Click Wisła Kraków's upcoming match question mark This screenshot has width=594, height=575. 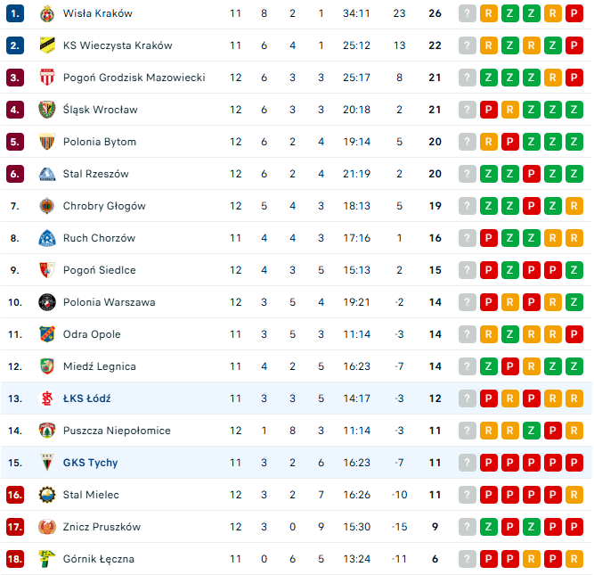[x=468, y=13]
